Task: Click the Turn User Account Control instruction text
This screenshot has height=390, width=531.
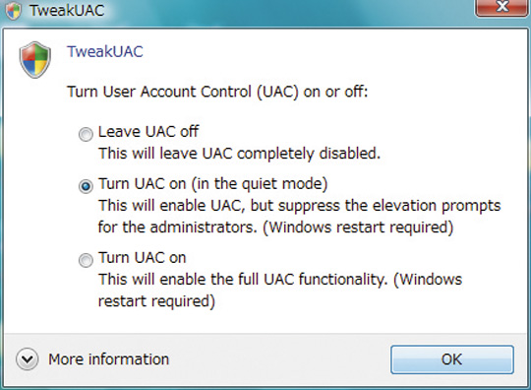Action: [x=217, y=92]
